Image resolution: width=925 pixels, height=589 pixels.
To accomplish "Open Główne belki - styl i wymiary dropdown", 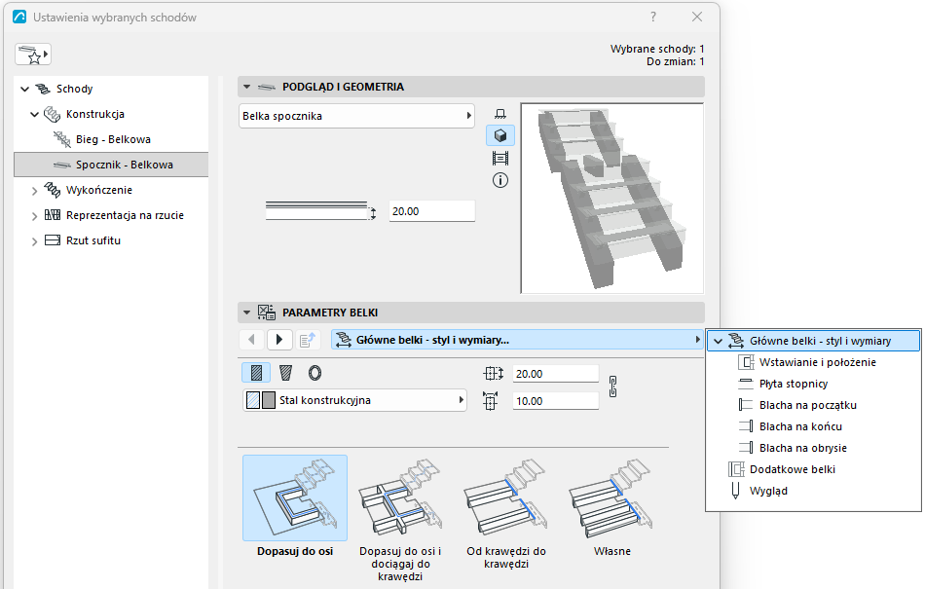I will point(517,340).
